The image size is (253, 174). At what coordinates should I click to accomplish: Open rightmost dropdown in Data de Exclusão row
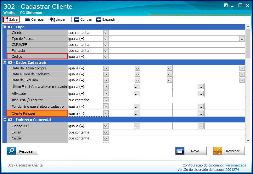tap(242, 80)
